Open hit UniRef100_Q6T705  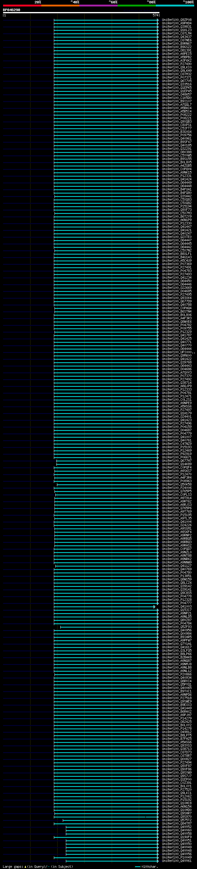click(176, 81)
